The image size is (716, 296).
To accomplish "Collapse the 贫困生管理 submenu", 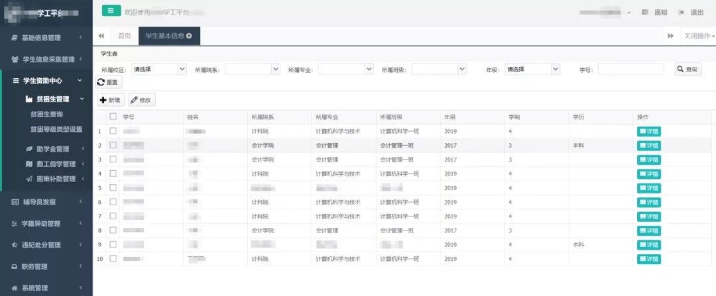I will tap(55, 99).
